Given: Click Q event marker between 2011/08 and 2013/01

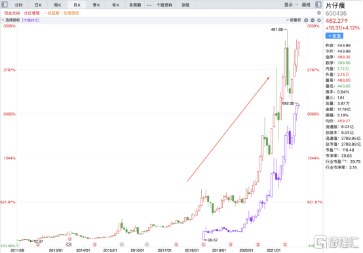Looking at the screenshot, I should coord(38,245).
